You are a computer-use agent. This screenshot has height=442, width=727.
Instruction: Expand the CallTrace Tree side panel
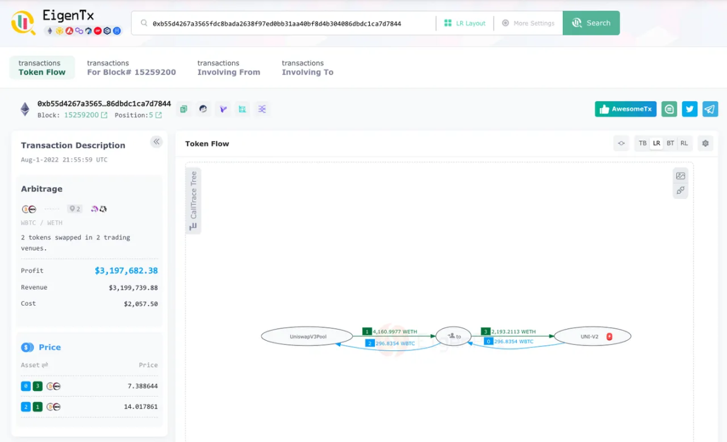[x=193, y=199]
